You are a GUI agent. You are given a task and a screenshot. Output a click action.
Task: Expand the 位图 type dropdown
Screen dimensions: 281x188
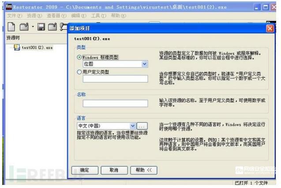tap(144, 64)
